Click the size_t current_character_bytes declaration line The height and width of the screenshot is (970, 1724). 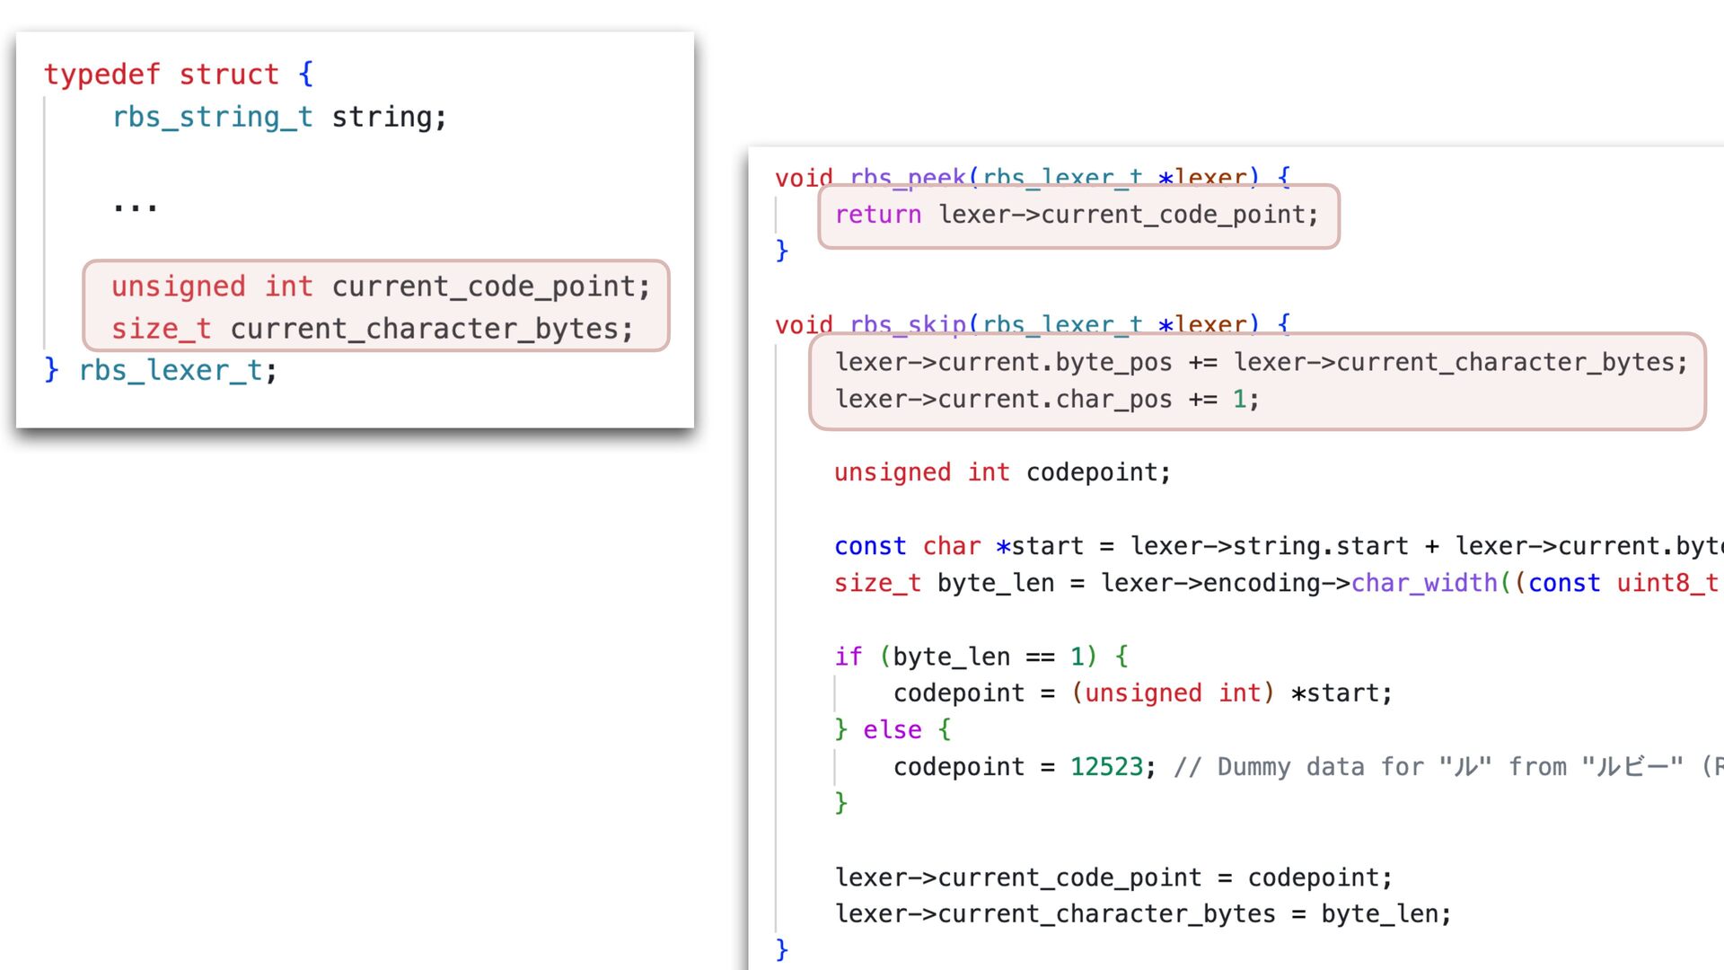coord(372,329)
